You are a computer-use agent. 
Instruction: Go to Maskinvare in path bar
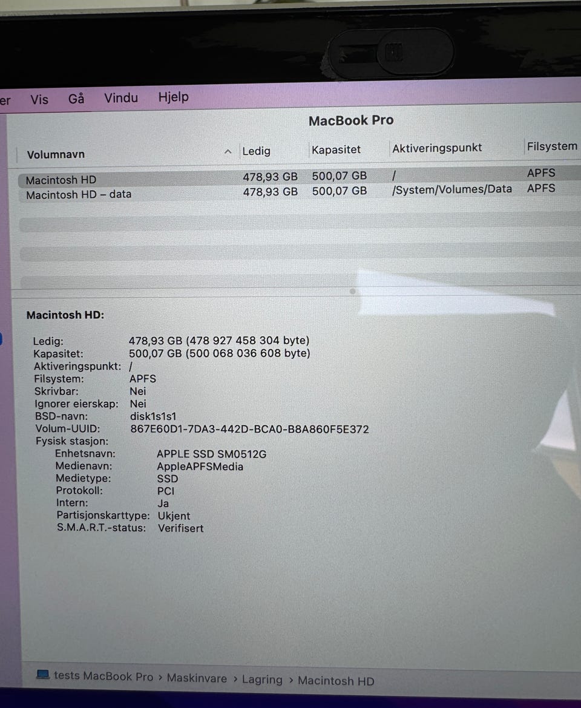tap(197, 678)
